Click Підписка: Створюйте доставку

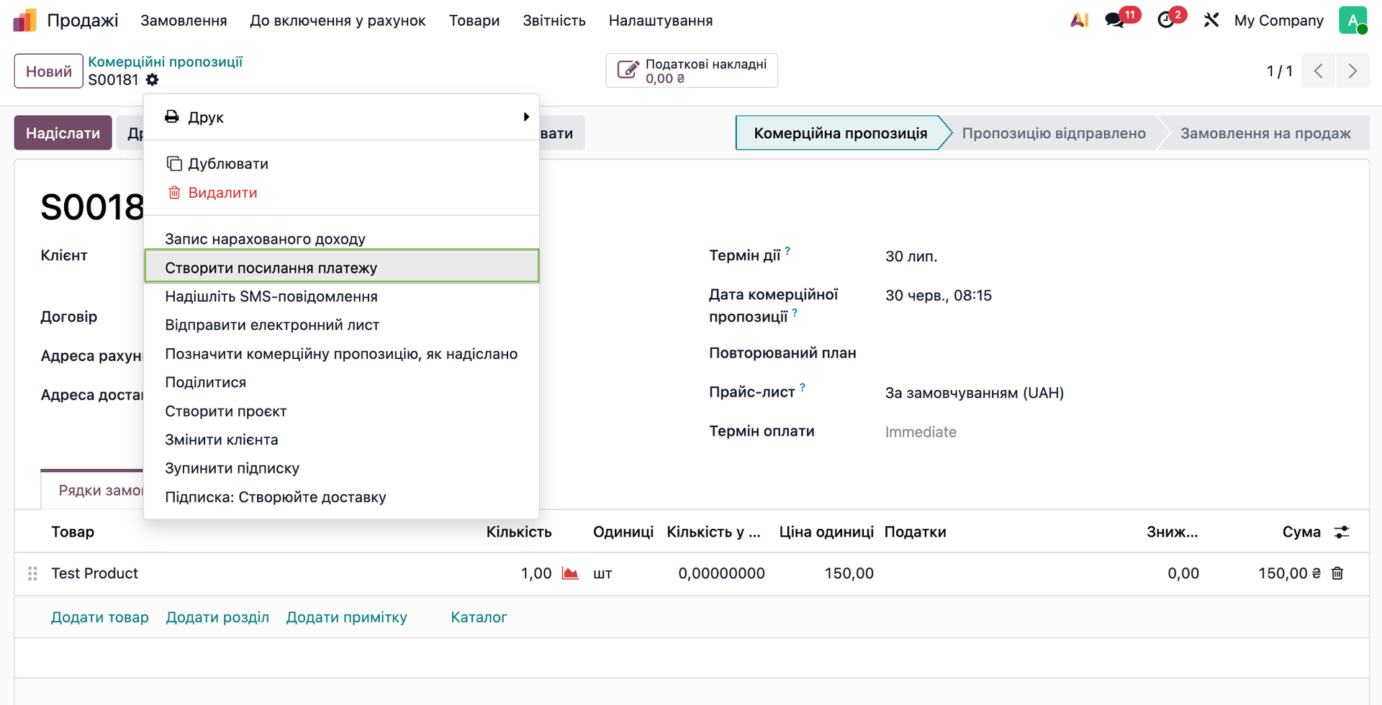(x=341, y=497)
